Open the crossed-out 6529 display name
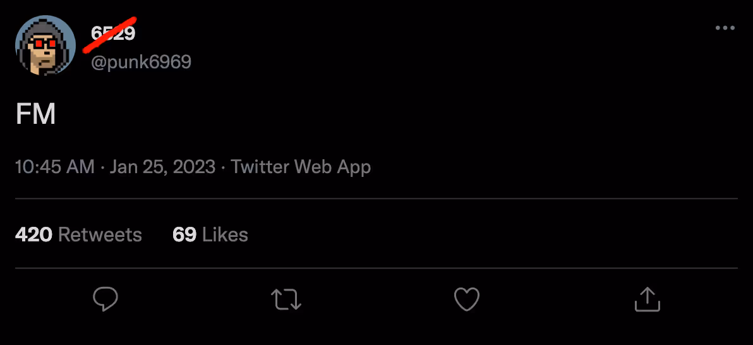 (x=114, y=33)
